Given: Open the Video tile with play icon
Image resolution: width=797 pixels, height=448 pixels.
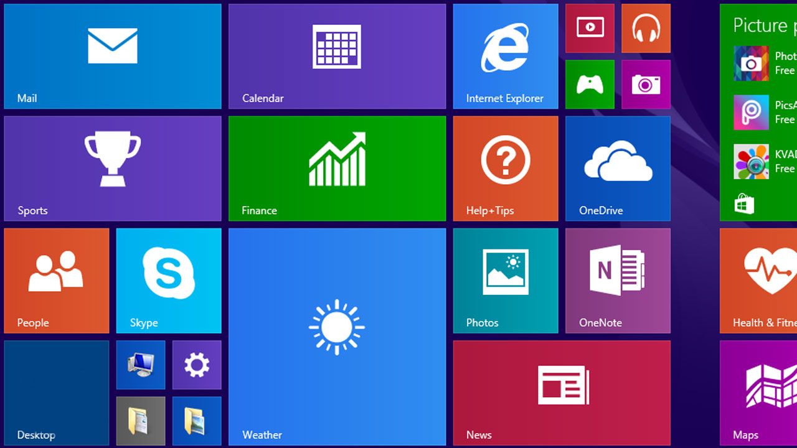Looking at the screenshot, I should click(590, 29).
